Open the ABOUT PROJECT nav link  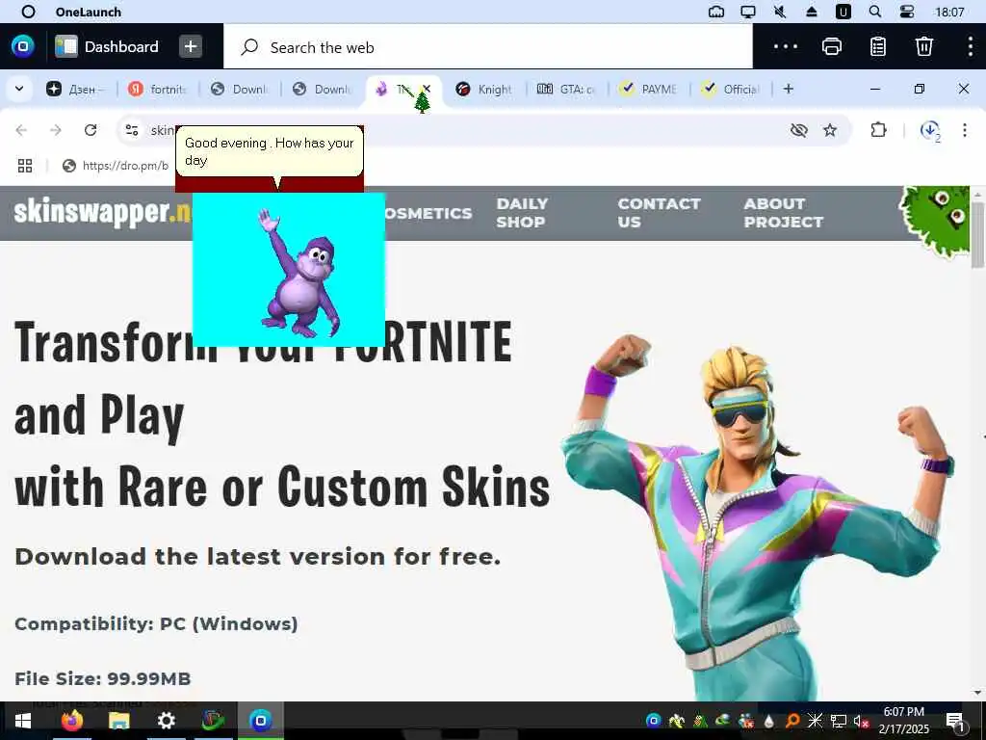[784, 213]
